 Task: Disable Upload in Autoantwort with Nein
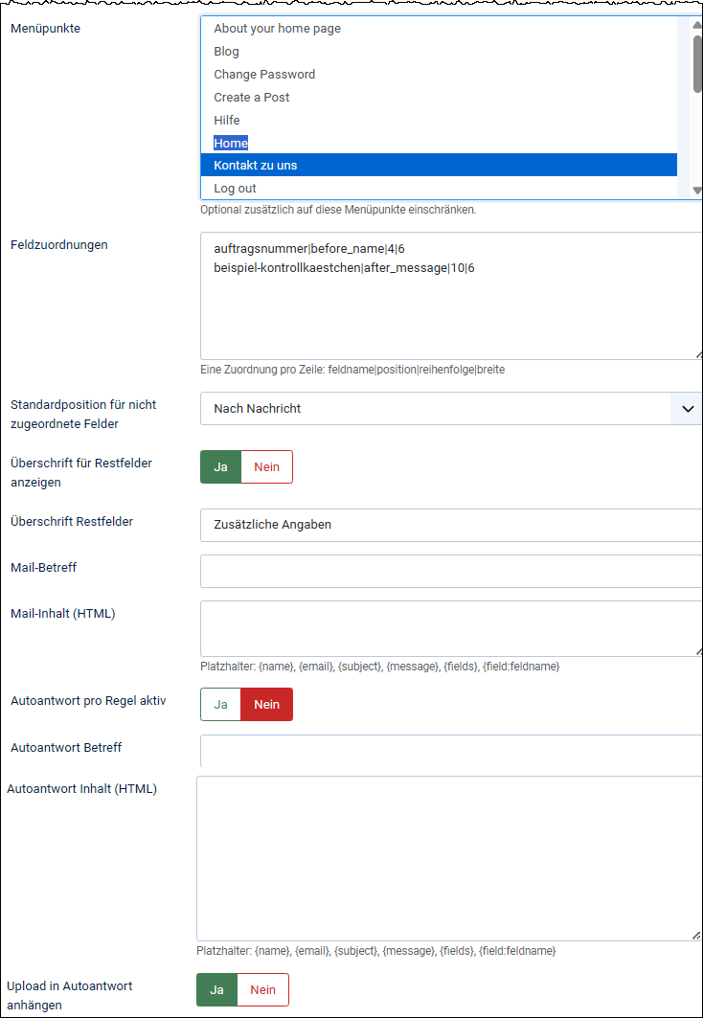pos(262,990)
